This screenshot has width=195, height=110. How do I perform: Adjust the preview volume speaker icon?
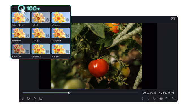pyautogui.click(x=167, y=98)
